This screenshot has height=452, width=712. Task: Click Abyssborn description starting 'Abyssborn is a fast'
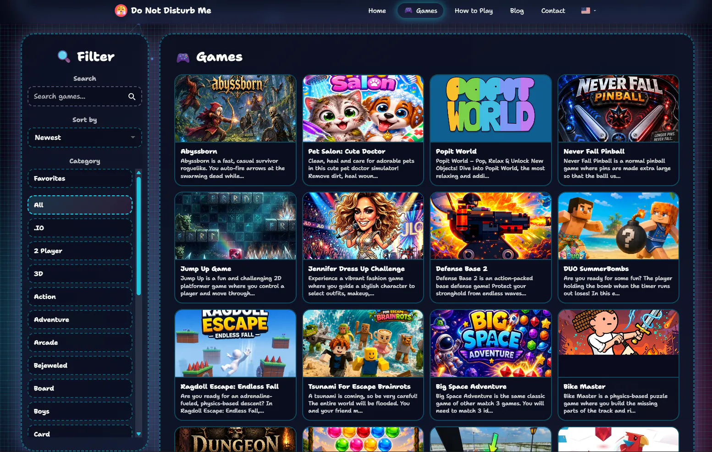click(232, 168)
